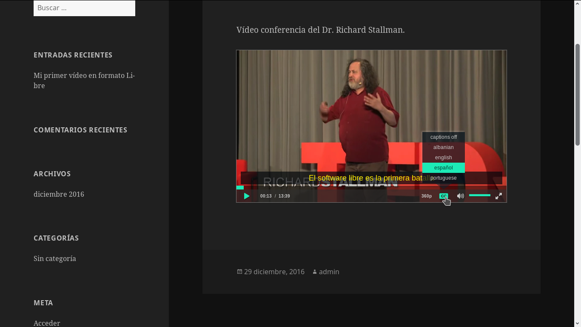Open the 'diciembre 2016' archive
Screen dimensions: 581x327
pos(59,194)
